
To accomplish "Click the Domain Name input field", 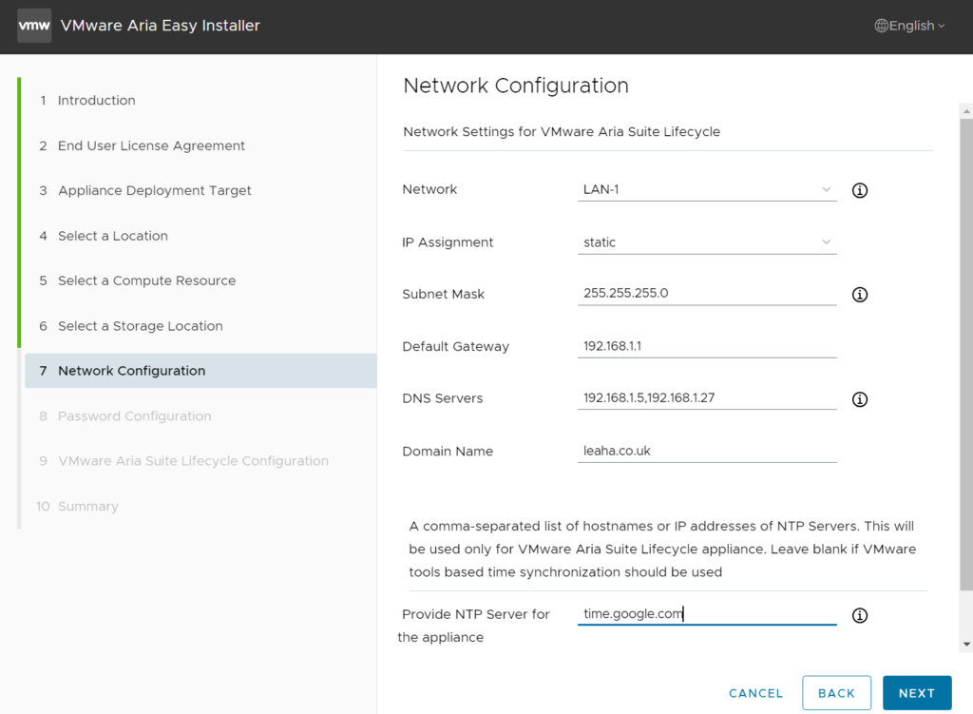I will tap(707, 451).
